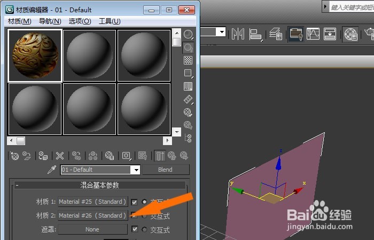This screenshot has width=374, height=240.
Task: Click the Material ID Channel icon
Action: click(x=126, y=156)
